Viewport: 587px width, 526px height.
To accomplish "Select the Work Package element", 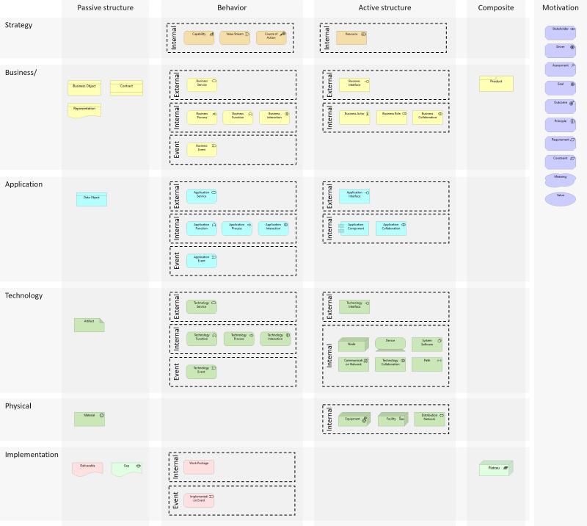I will click(x=199, y=467).
